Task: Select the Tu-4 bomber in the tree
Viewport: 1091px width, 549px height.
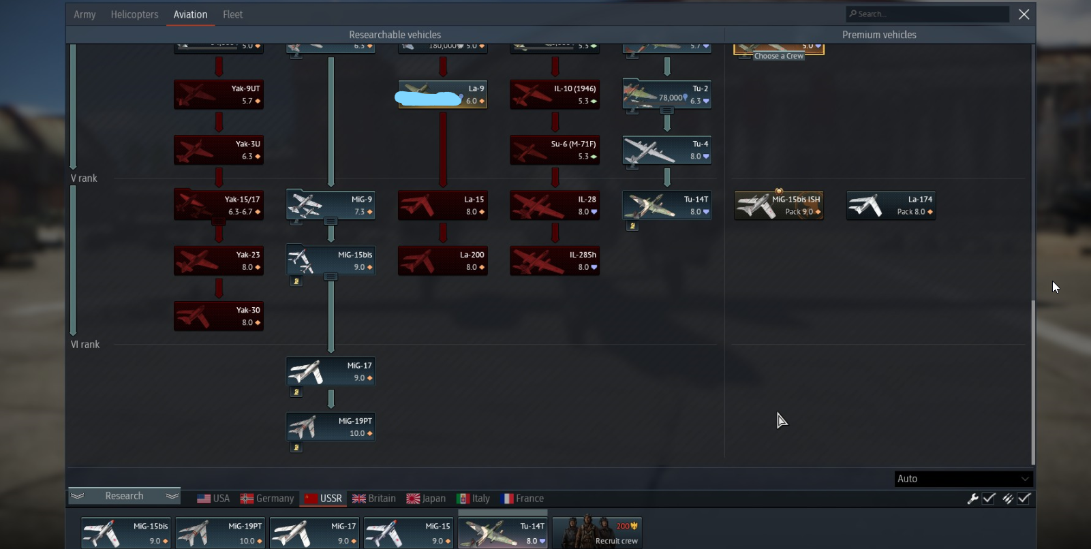Action: (x=667, y=150)
